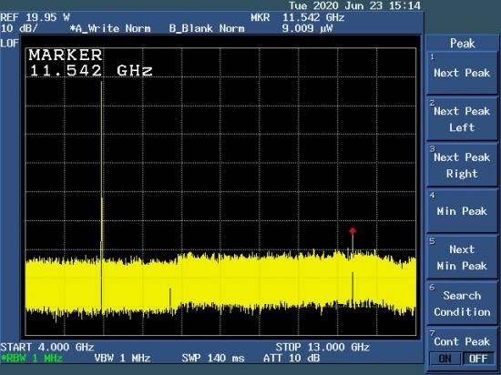Screen dimensions: 501x375
Task: Turn Cont Peak OFF
Action: coord(478,359)
